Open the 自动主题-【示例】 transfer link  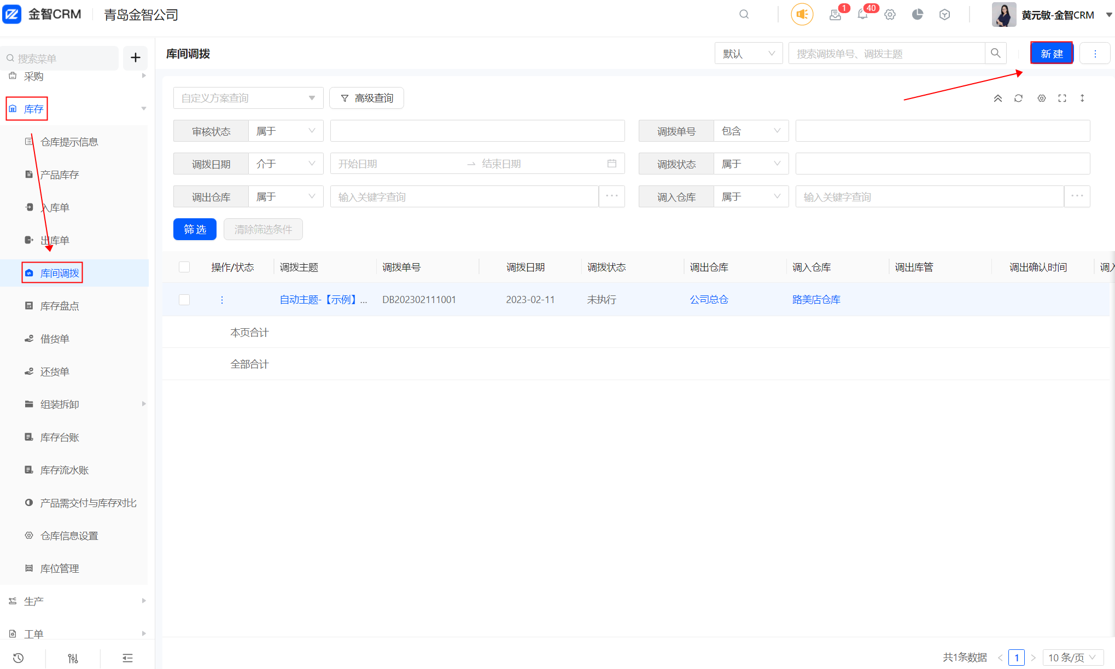click(323, 300)
